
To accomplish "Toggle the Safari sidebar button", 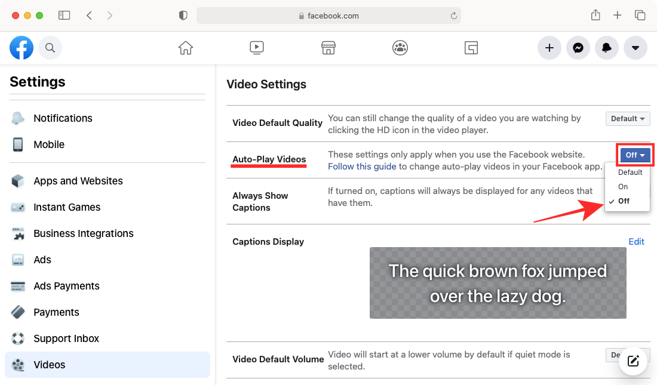I will tap(64, 16).
